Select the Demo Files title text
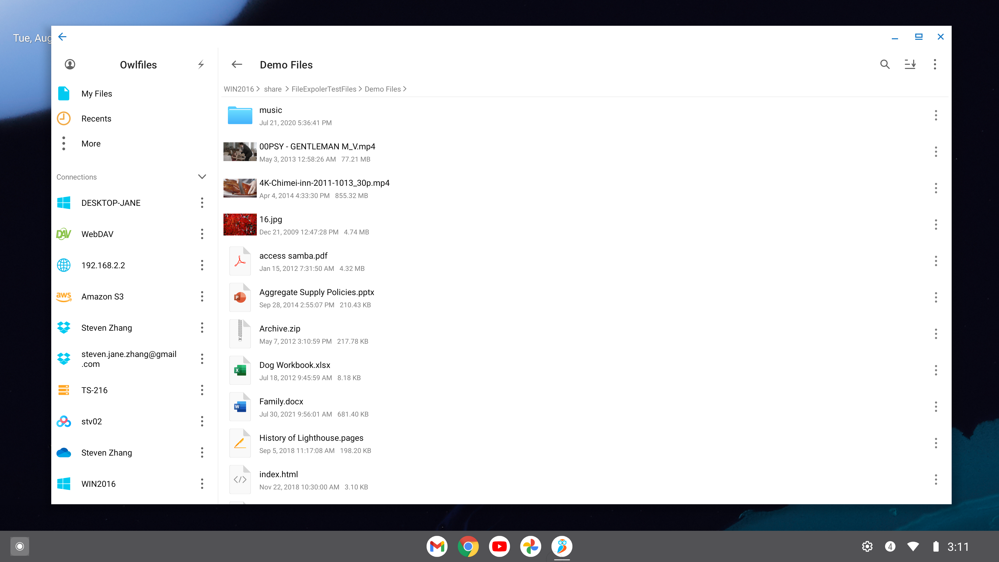The image size is (999, 562). pyautogui.click(x=286, y=65)
